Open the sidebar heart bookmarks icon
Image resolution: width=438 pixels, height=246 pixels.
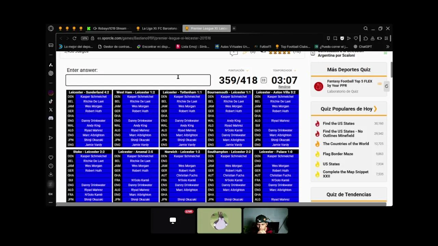(51, 158)
